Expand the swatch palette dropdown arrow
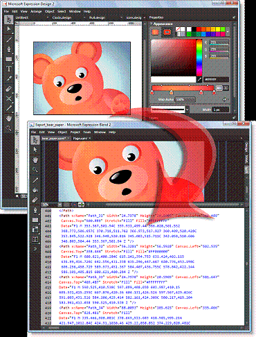This screenshot has width=256, height=337. tap(228, 32)
